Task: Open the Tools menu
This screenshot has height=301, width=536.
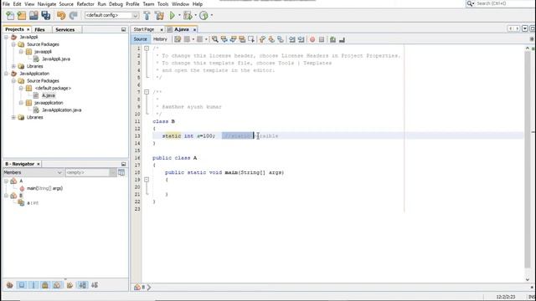Action: click(162, 4)
